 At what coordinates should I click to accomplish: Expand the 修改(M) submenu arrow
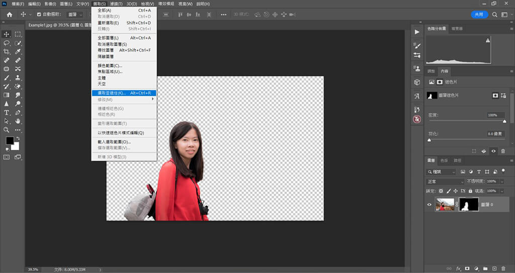[152, 99]
